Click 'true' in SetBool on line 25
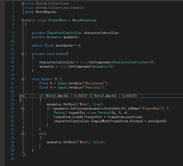183x166 pixels. pos(97,104)
